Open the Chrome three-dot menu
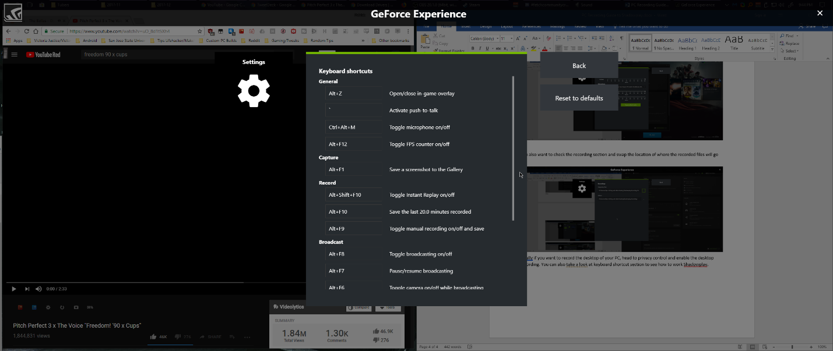The image size is (833, 351). (x=409, y=31)
